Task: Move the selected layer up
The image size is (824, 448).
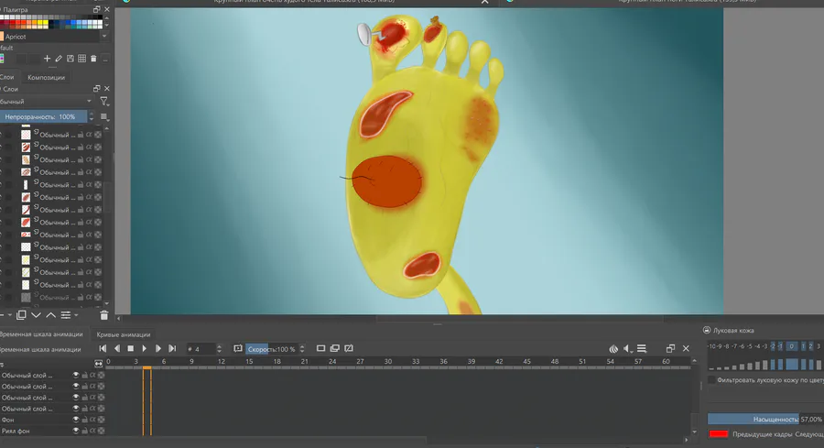Action: 50,315
